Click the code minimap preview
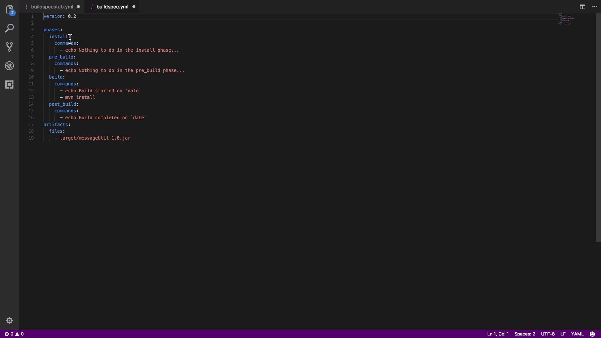 (566, 19)
